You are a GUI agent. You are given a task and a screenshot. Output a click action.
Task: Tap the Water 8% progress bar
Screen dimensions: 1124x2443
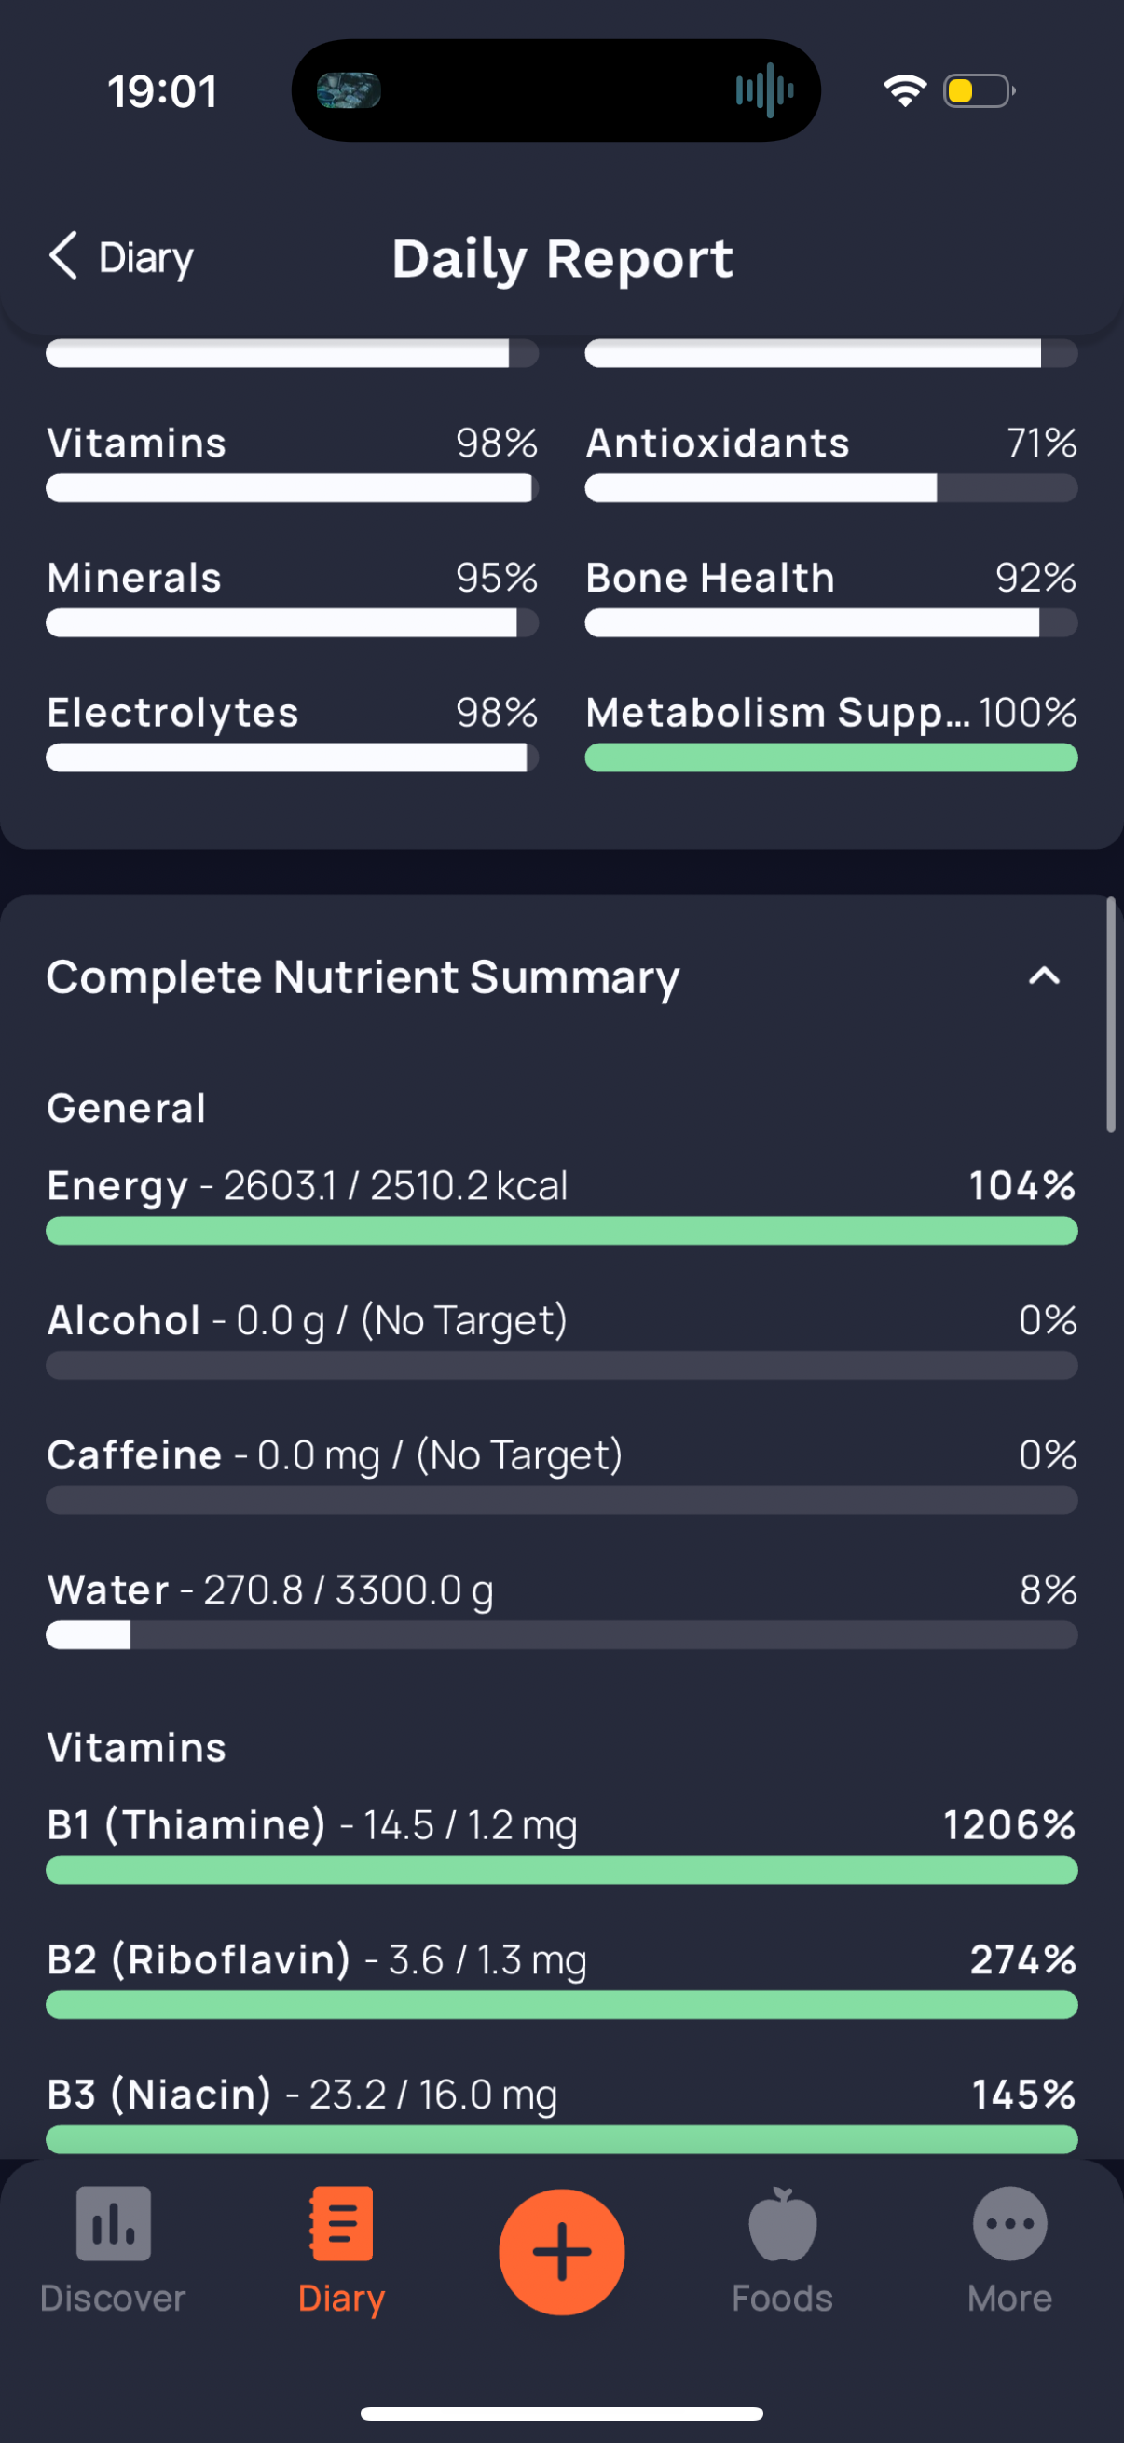click(x=561, y=1635)
